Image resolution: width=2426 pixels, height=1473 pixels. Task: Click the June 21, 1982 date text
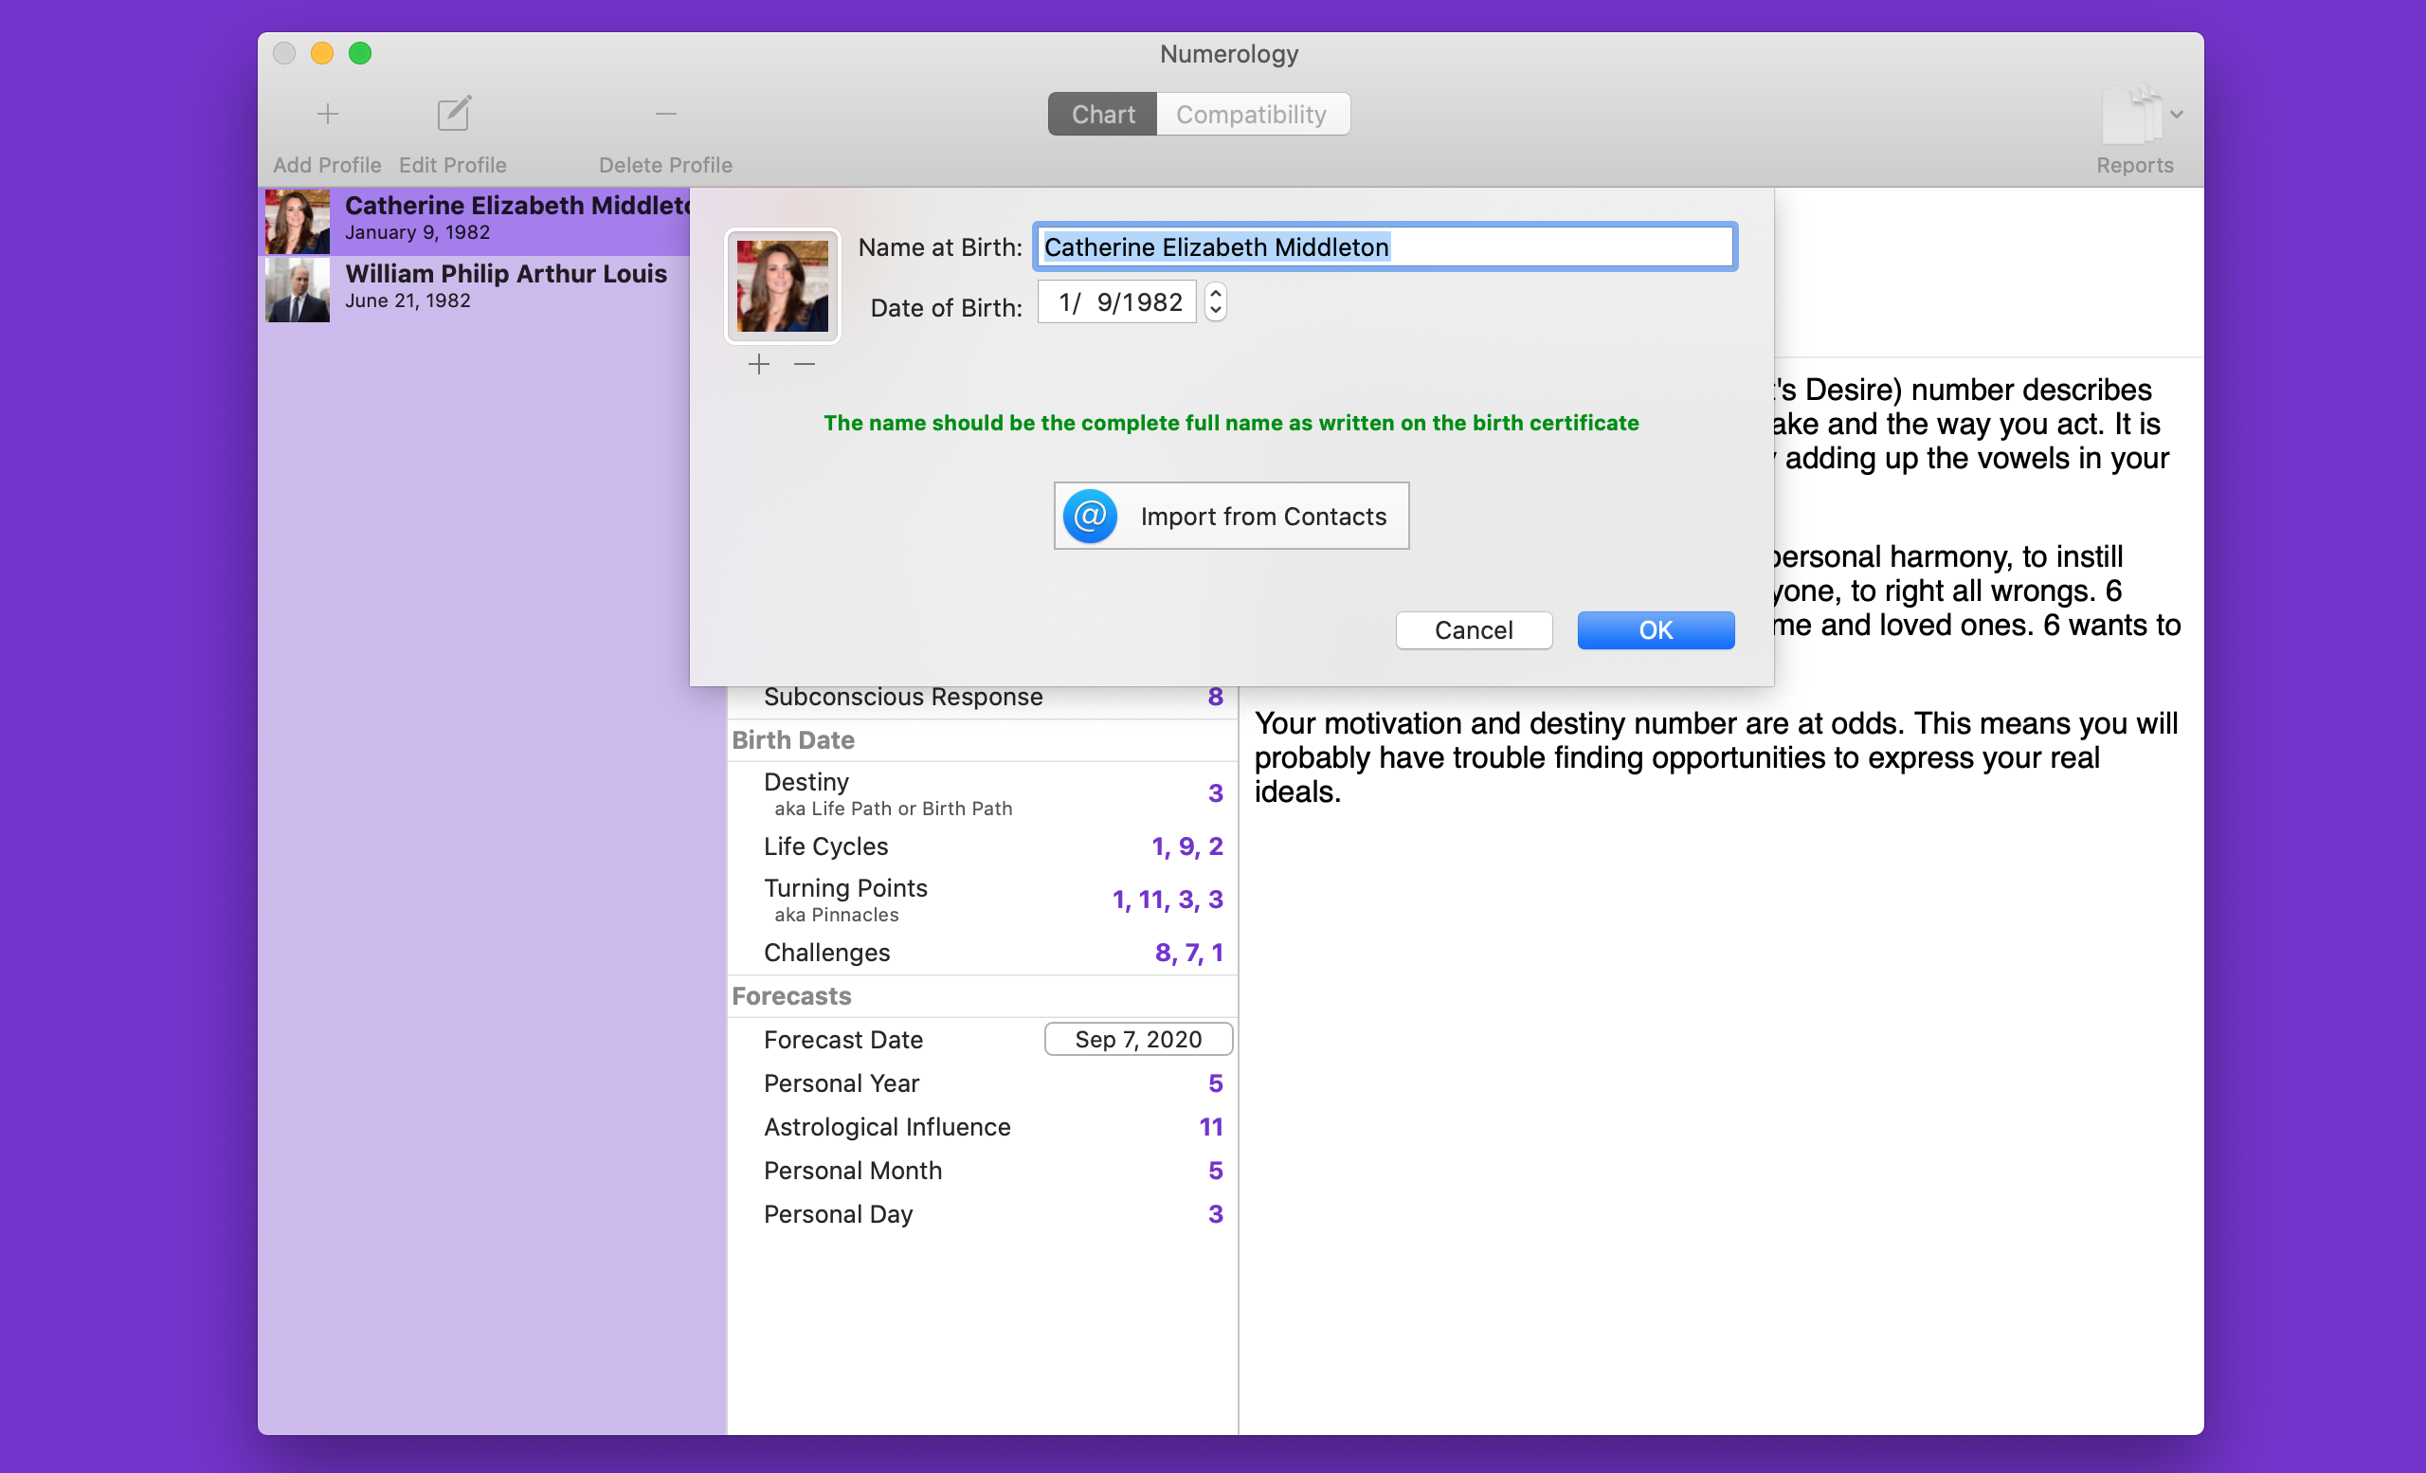click(407, 301)
